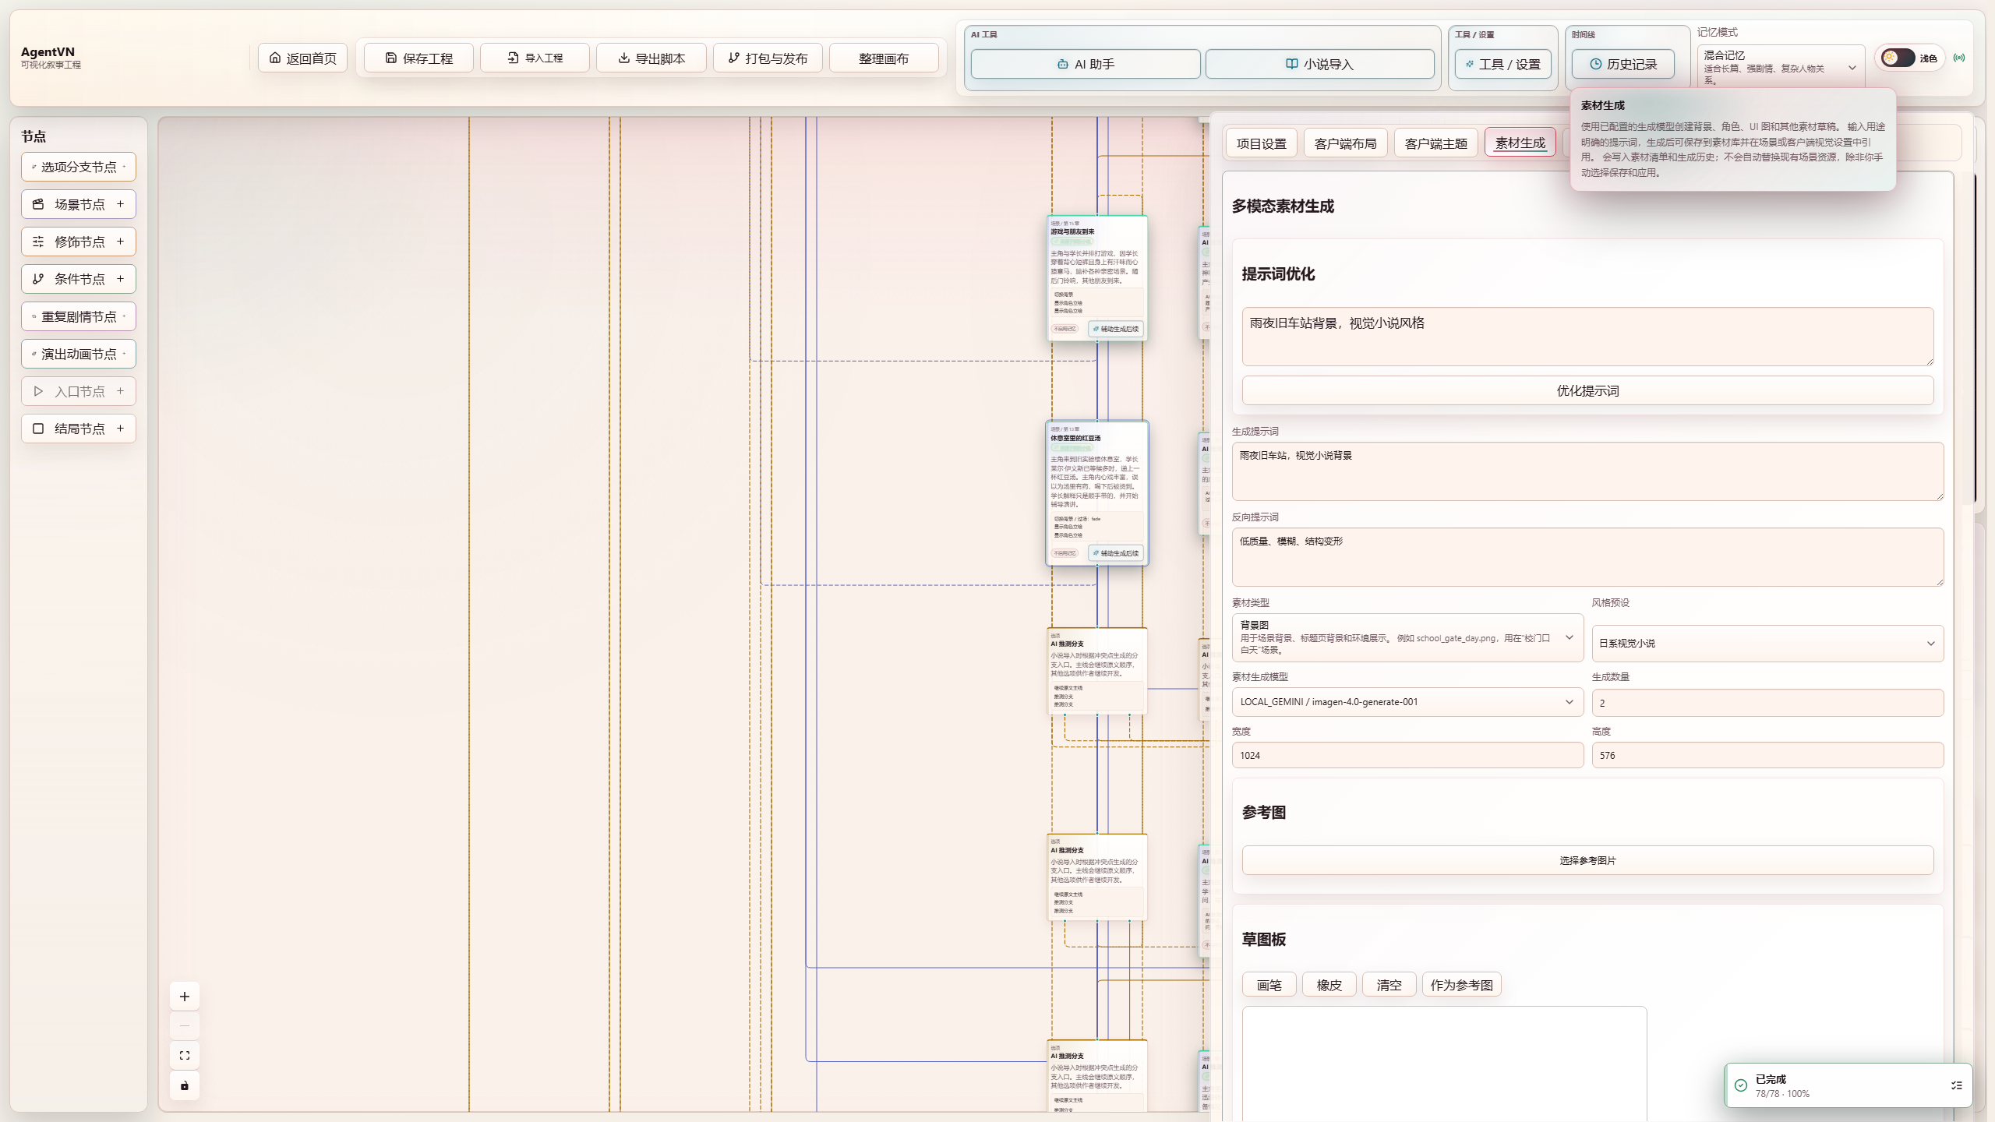The height and width of the screenshot is (1122, 1995).
Task: Focus the 提示词优化 prompt text area
Action: pyautogui.click(x=1587, y=337)
